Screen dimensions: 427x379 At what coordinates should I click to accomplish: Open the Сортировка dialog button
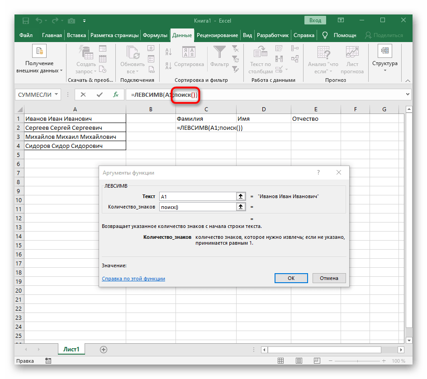click(189, 57)
